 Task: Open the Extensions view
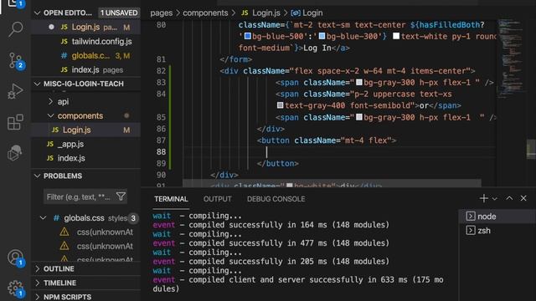[x=15, y=122]
